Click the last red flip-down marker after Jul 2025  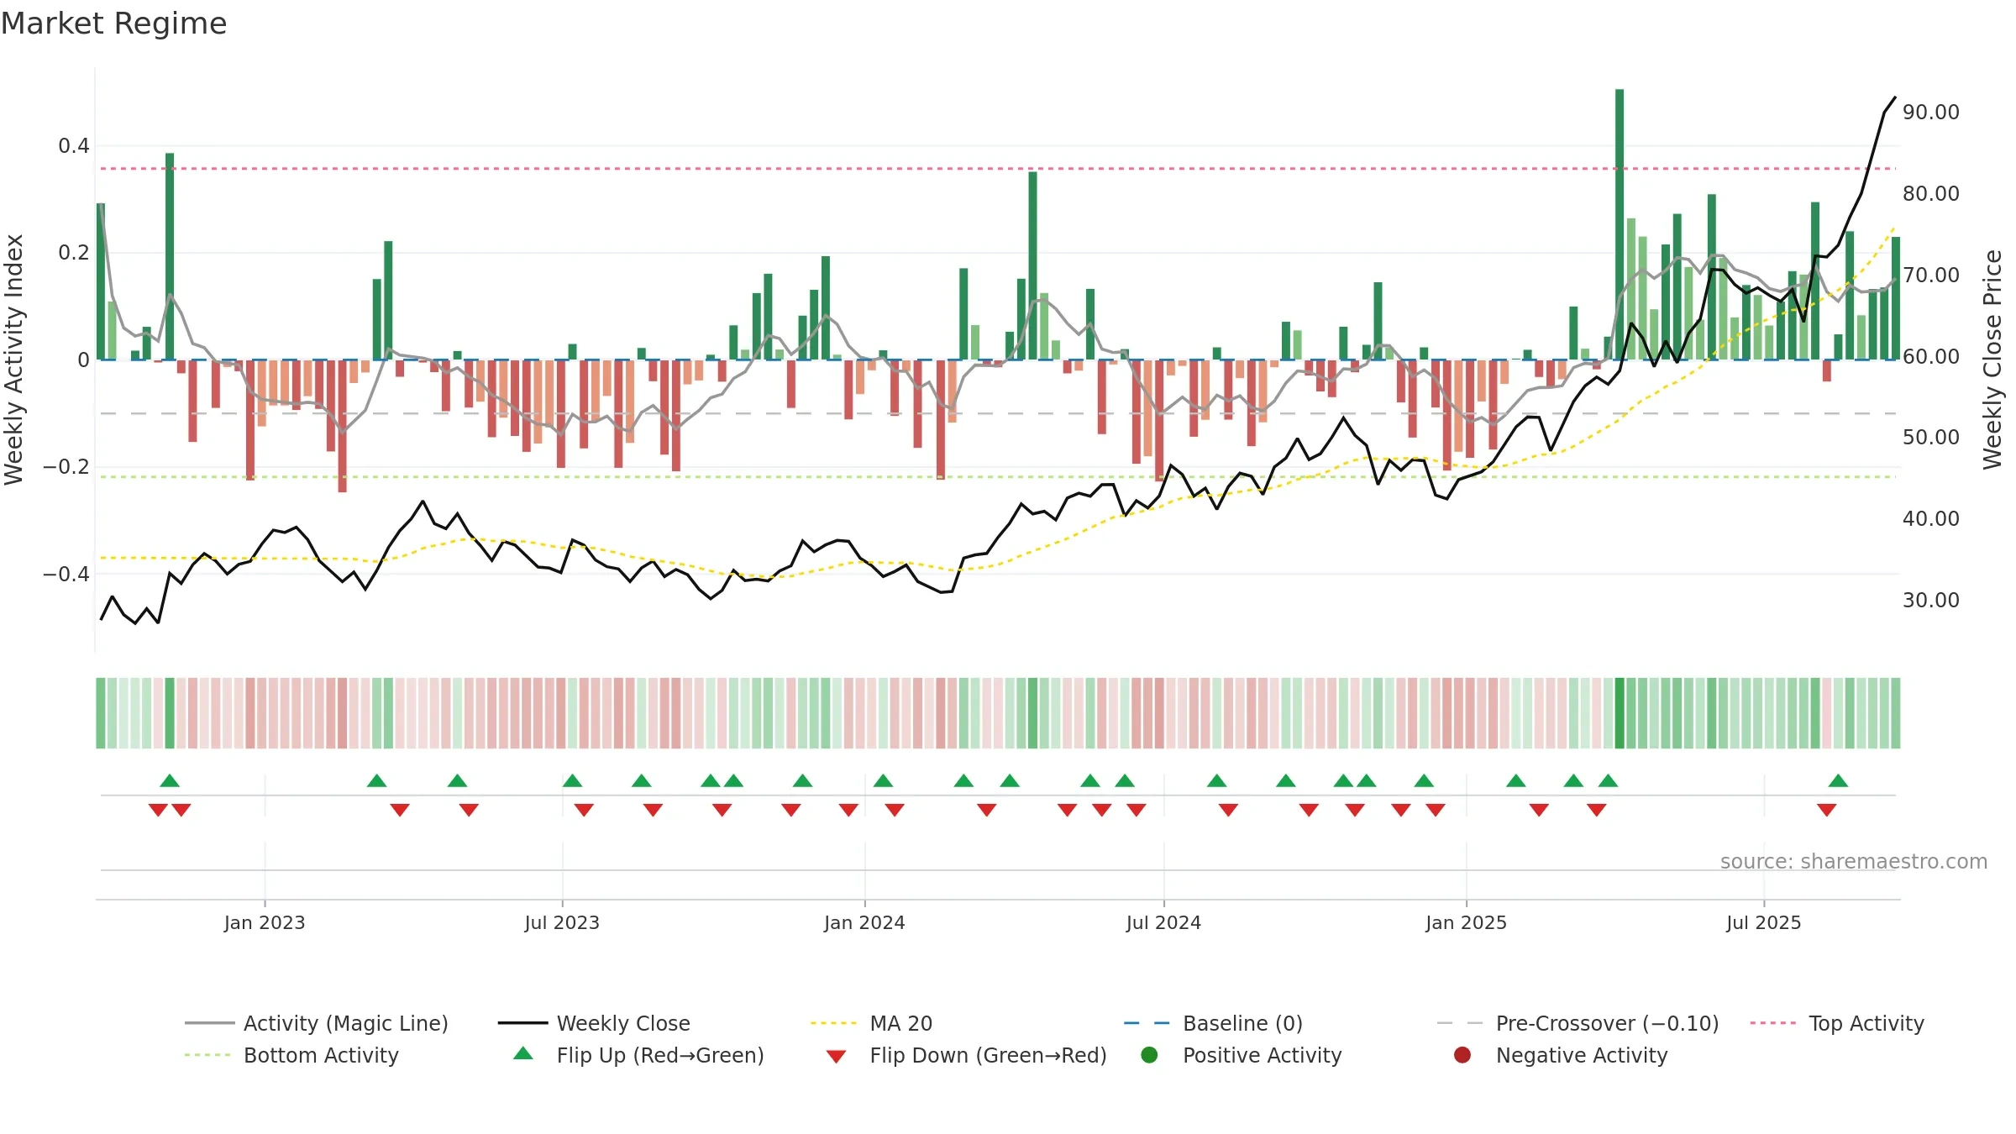(1826, 810)
